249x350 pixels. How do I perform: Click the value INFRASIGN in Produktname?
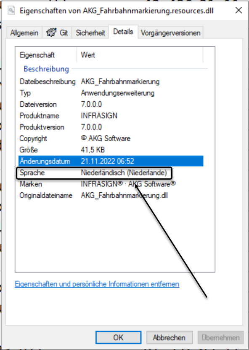pos(99,116)
